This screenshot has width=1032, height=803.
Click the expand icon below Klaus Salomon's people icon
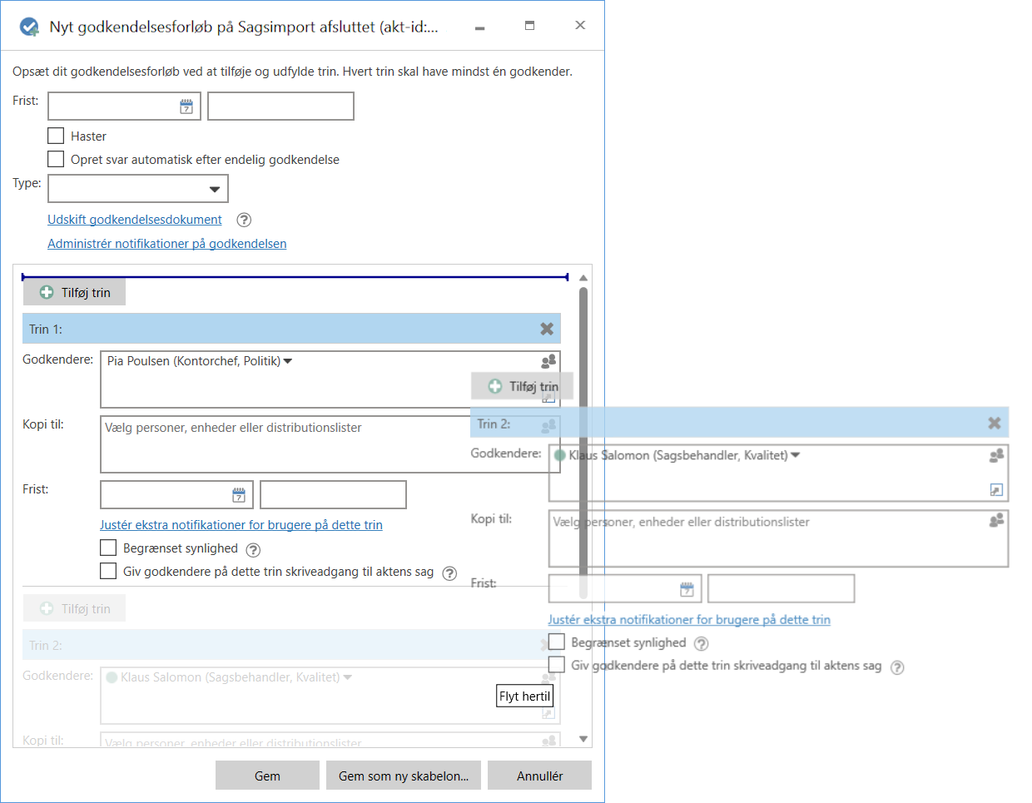point(996,489)
